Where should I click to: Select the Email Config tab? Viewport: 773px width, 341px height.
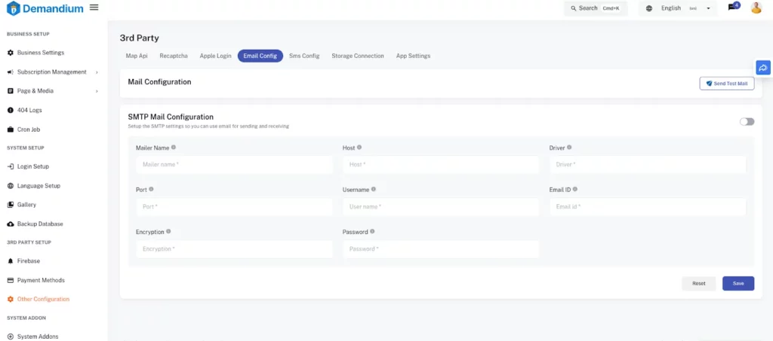tap(260, 56)
